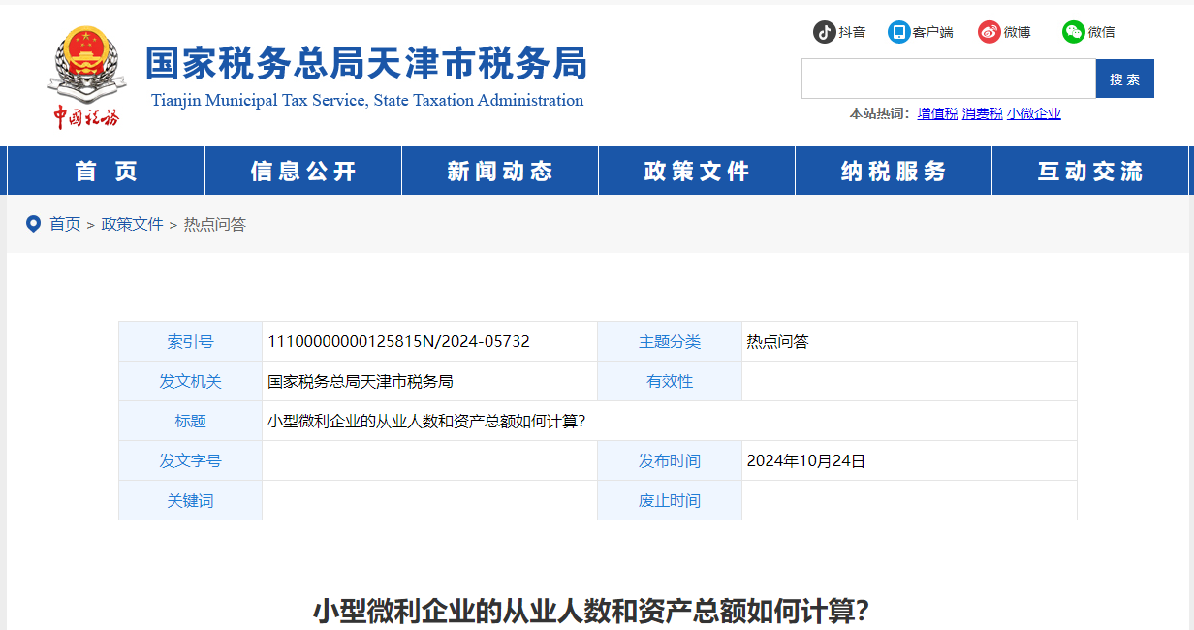The image size is (1194, 630).
Task: Click the English subtitle Tianjin Municipal Tax Service
Action: coord(367,101)
